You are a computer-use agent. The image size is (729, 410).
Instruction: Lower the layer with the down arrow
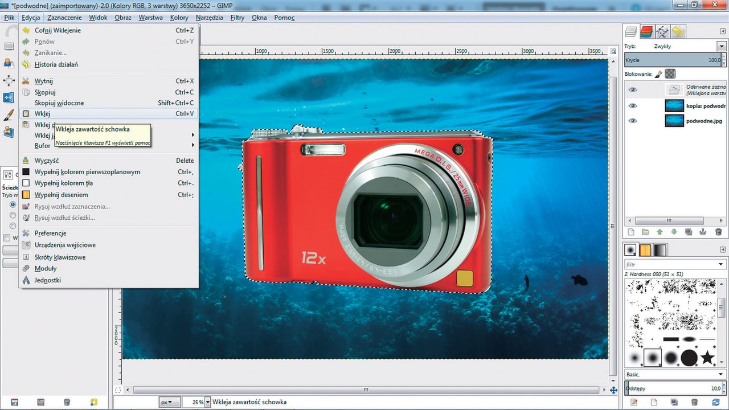pyautogui.click(x=674, y=232)
